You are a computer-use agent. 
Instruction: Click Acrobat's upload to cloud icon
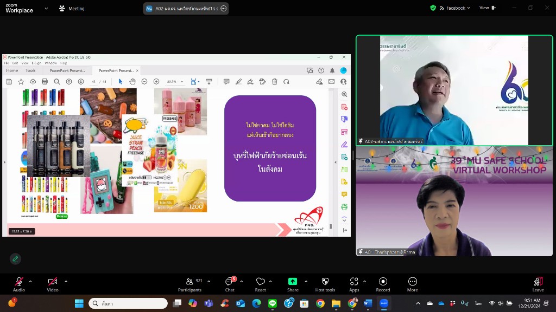click(x=33, y=82)
